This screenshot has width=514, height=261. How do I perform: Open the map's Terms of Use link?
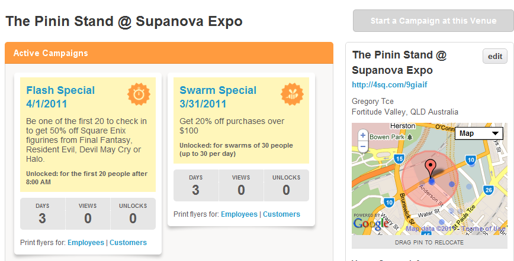click(483, 229)
